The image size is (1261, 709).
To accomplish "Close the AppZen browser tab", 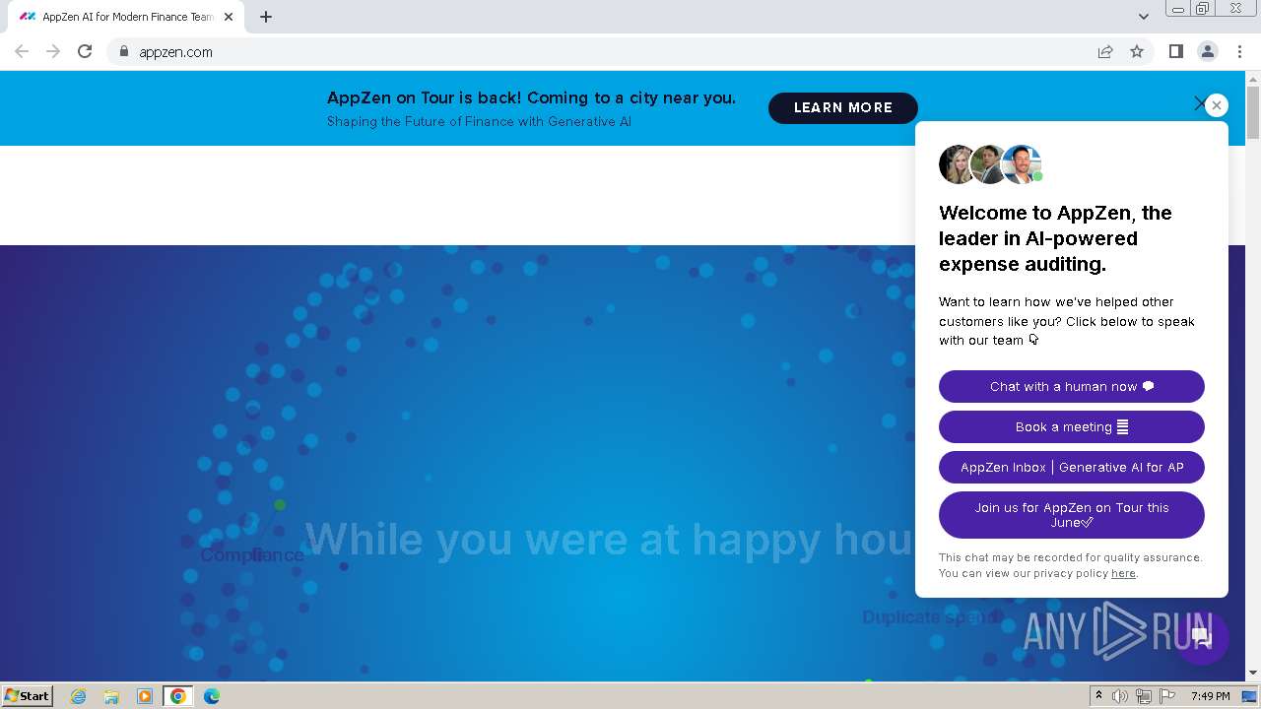I will pos(229,17).
